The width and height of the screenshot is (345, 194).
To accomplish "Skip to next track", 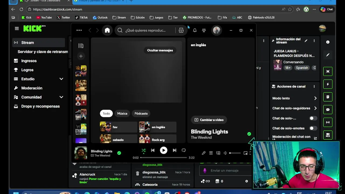I will pos(174,150).
